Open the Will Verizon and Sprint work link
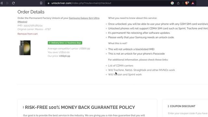The image size is (208, 117). coord(125,74)
